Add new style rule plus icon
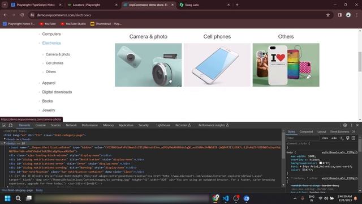The height and width of the screenshot is (204, 362). click(341, 138)
